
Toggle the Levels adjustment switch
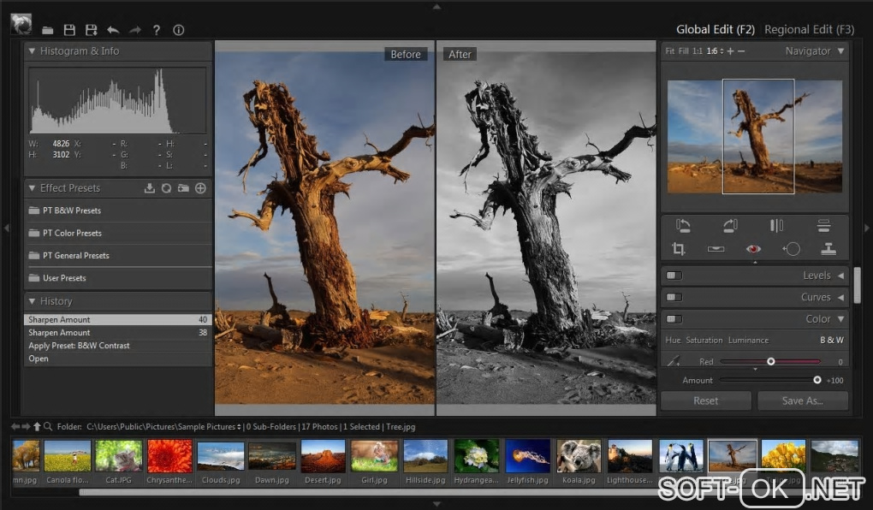pyautogui.click(x=674, y=276)
